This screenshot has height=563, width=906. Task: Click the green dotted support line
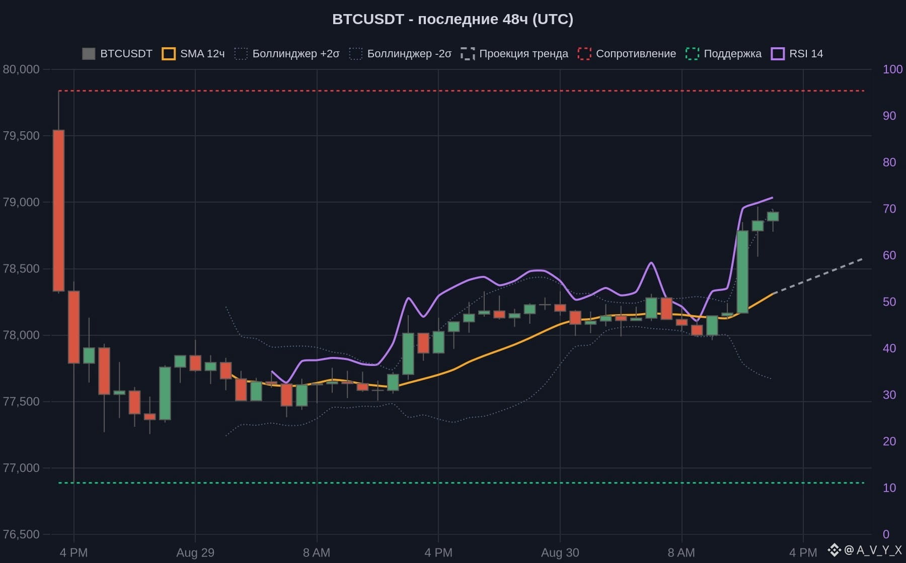click(461, 483)
